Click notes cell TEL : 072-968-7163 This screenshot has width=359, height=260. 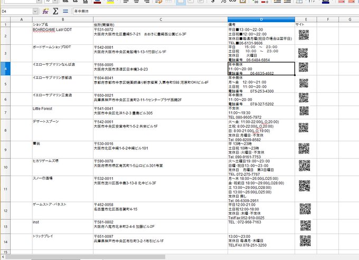(261, 227)
